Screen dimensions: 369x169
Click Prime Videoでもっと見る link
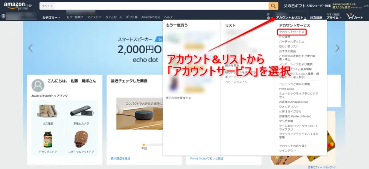coord(207,158)
